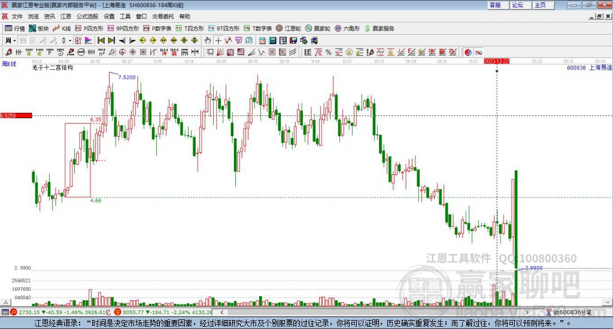This screenshot has width=613, height=329.
Task: Click the black left arrow icon
Action: [122, 41]
